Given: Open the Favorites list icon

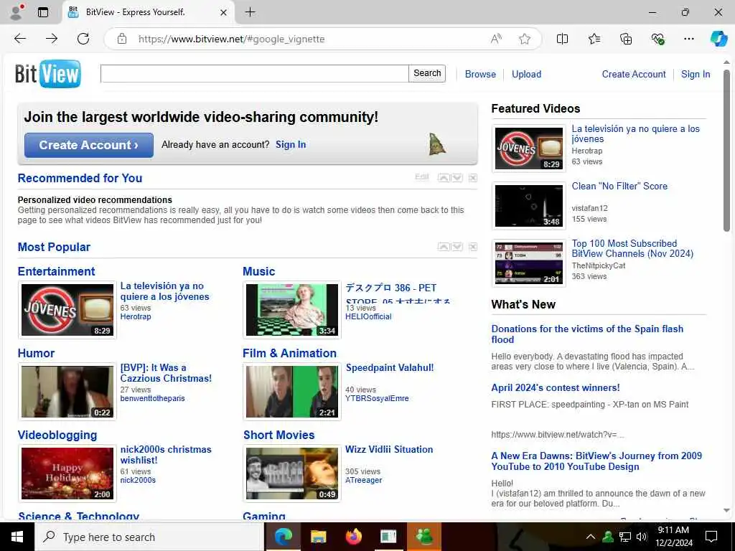Looking at the screenshot, I should (594, 39).
